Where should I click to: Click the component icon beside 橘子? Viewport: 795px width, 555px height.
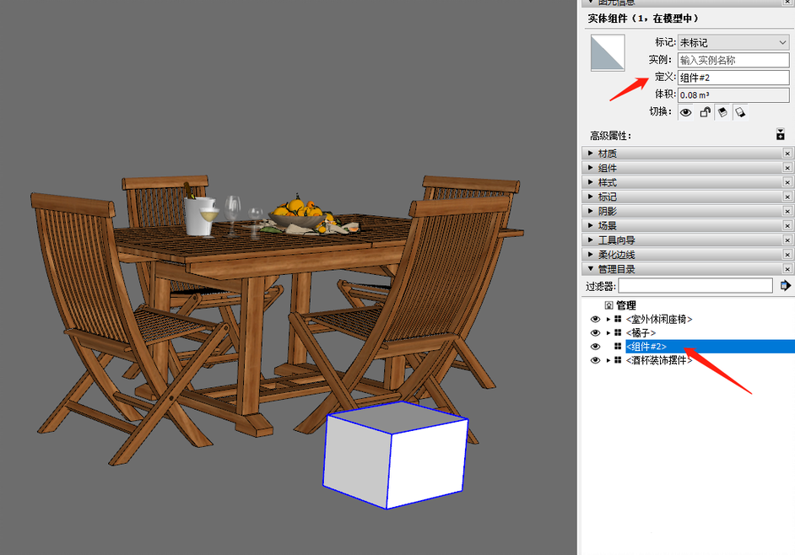click(618, 333)
